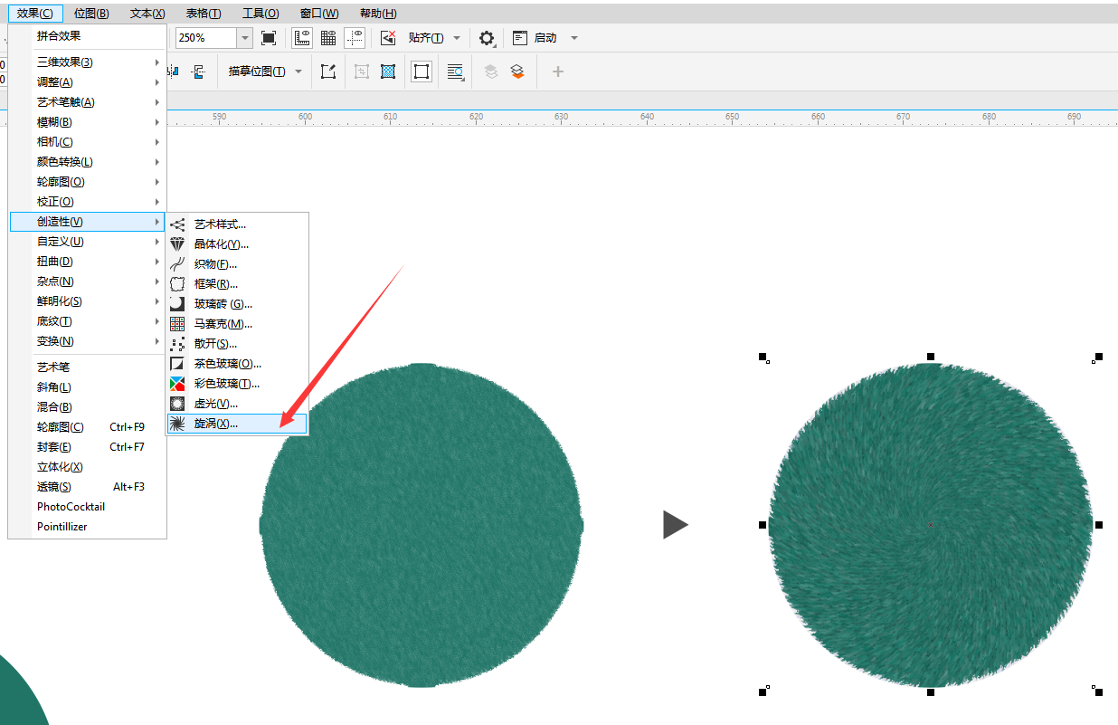Screen dimensions: 1118x725
Task: Click the 启动 launcher icon
Action: 519,38
